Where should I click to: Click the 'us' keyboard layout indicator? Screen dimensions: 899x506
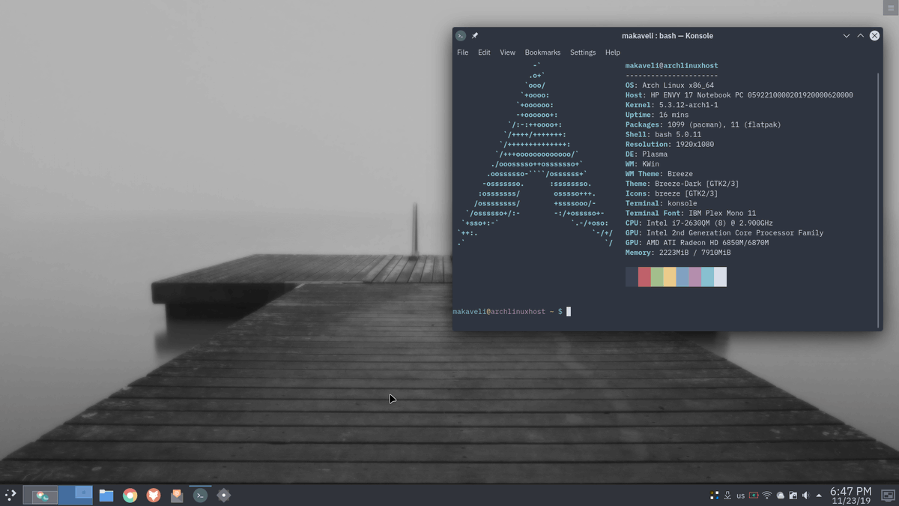pos(740,496)
